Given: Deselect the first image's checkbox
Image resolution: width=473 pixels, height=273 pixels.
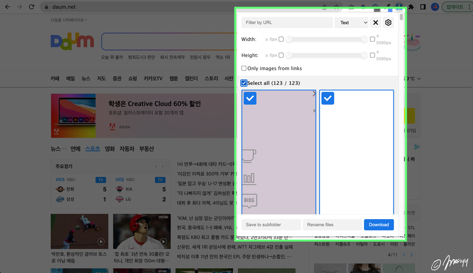Looking at the screenshot, I should click(x=250, y=98).
